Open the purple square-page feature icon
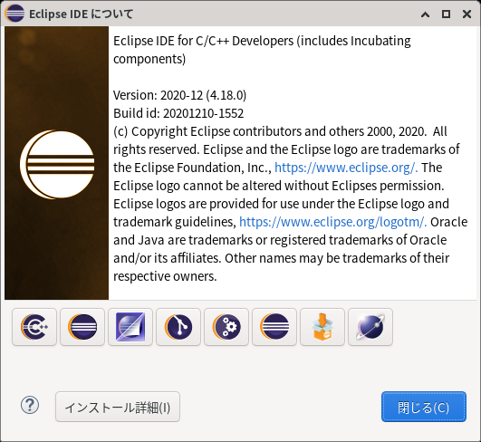The height and width of the screenshot is (442, 481). pyautogui.click(x=130, y=327)
